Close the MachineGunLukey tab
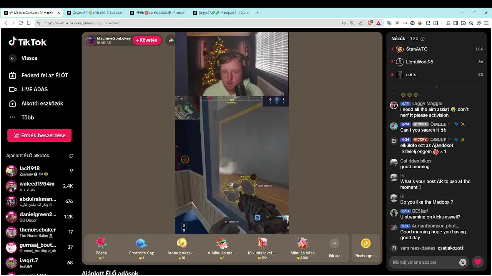 59,13
